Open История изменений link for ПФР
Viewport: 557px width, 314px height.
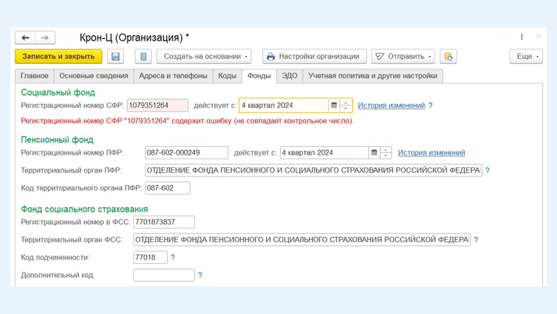coord(431,152)
